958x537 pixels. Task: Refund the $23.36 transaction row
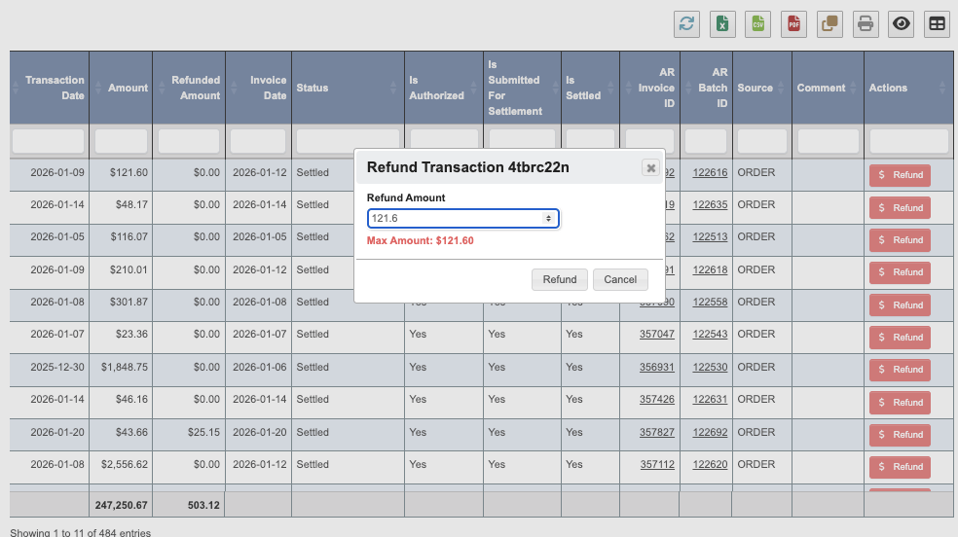click(900, 338)
